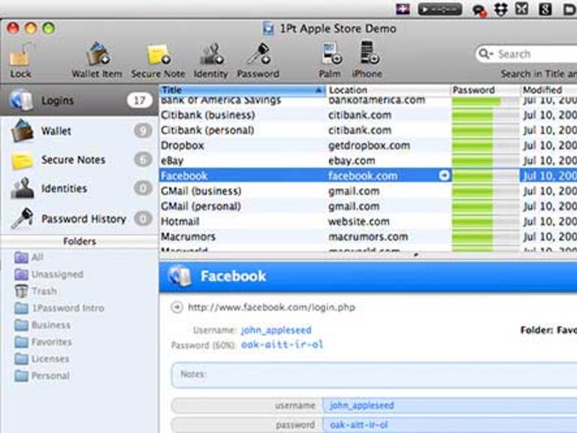Click the Bank of America Savings row
Viewport: 577px width, 433px height.
(x=368, y=101)
